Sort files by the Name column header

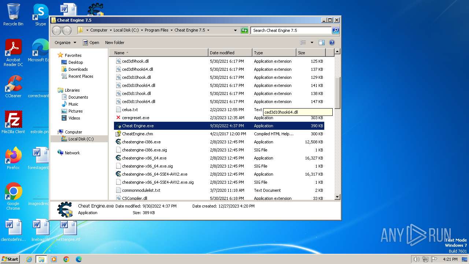pyautogui.click(x=159, y=53)
